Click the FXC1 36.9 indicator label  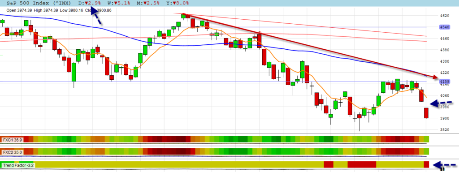point(12,140)
